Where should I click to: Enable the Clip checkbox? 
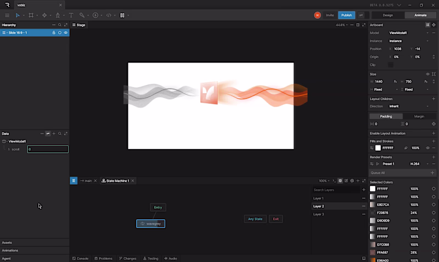coord(391,65)
